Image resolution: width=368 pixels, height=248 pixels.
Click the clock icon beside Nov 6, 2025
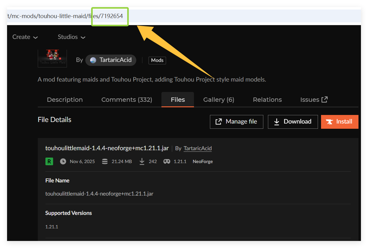[x=63, y=161]
